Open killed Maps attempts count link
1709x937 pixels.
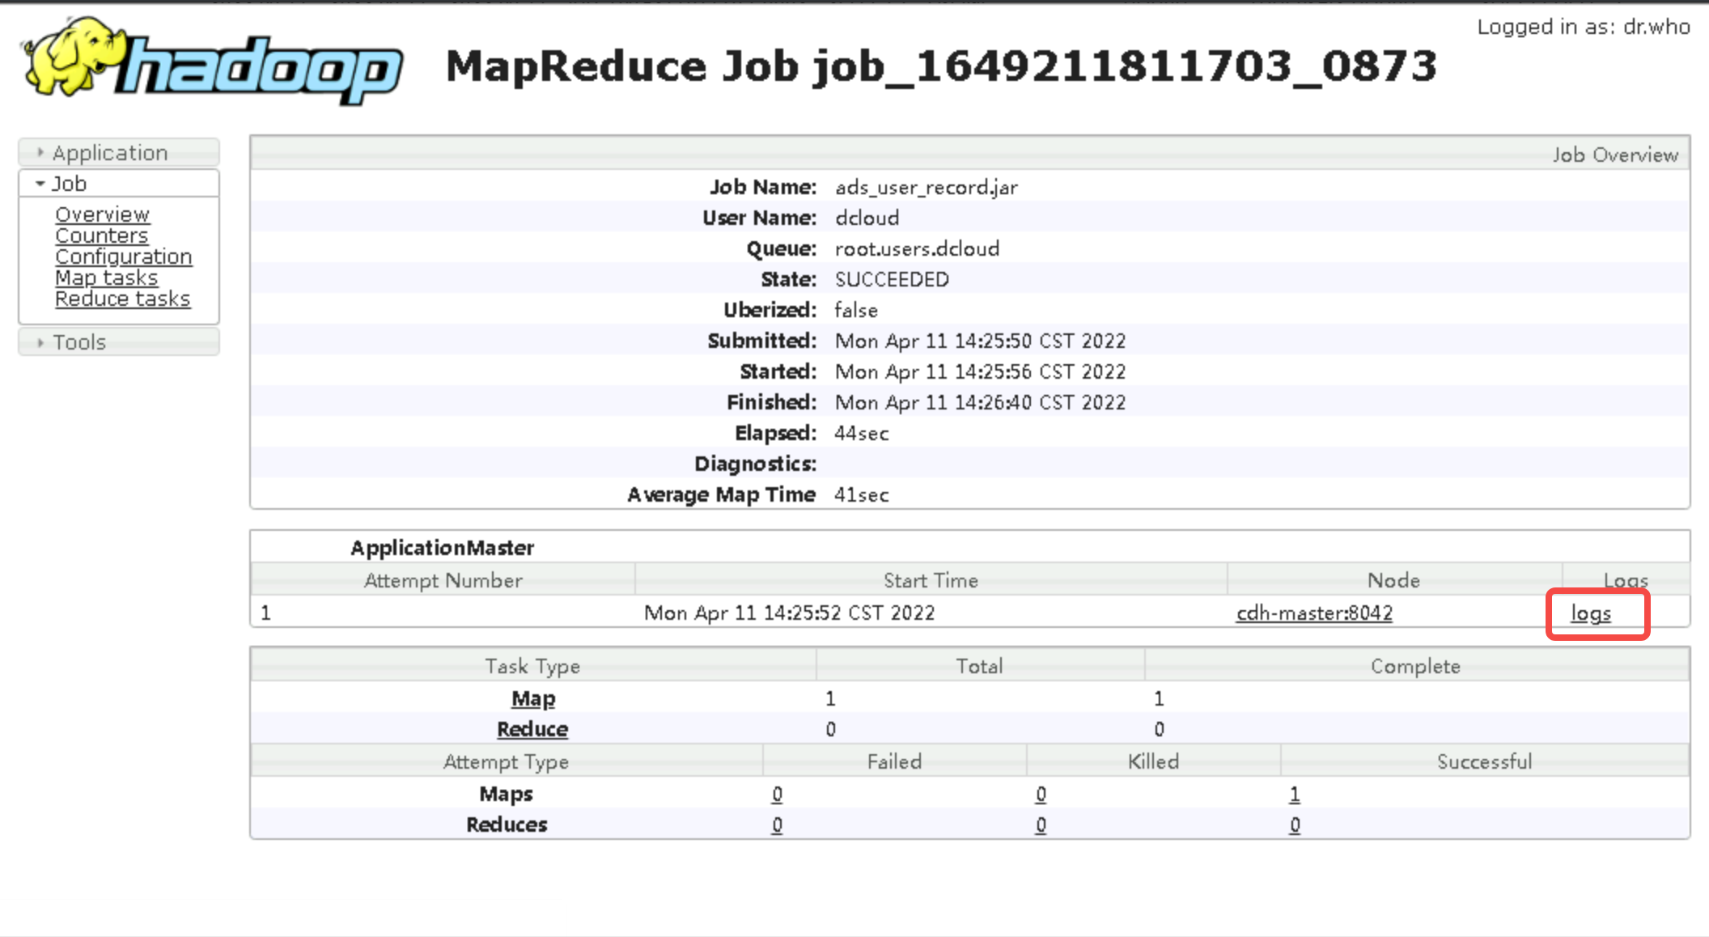1041,794
